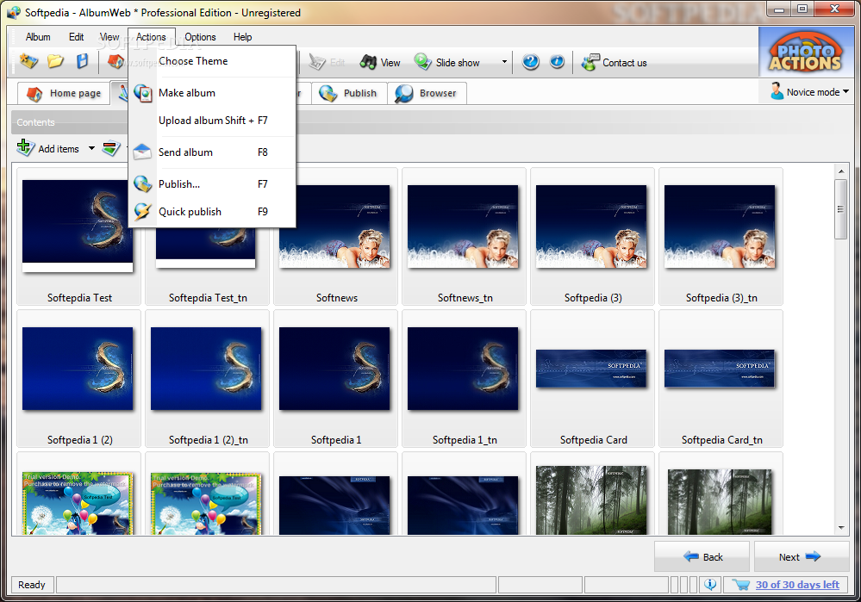Open the Slide show dropdown arrow
861x602 pixels.
pos(504,62)
